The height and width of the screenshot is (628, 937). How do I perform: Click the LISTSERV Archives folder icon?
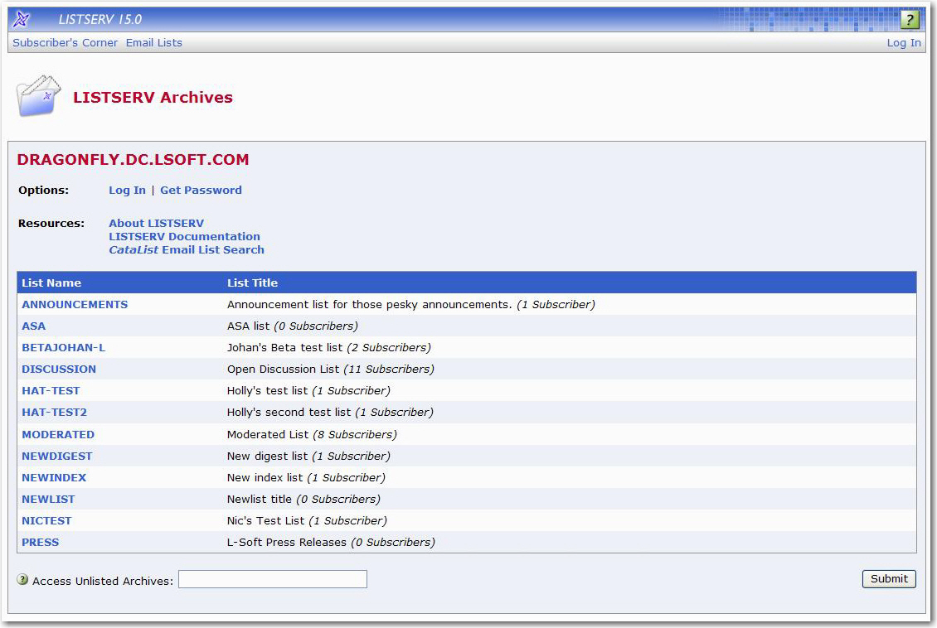click(38, 95)
